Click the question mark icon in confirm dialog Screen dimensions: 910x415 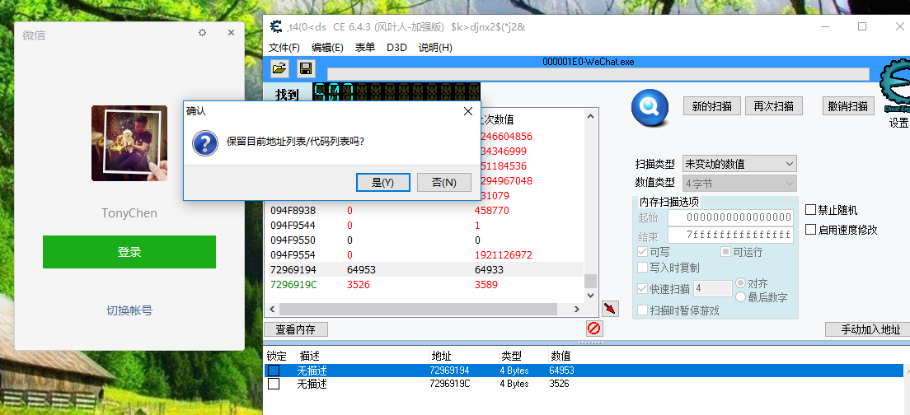(x=205, y=142)
